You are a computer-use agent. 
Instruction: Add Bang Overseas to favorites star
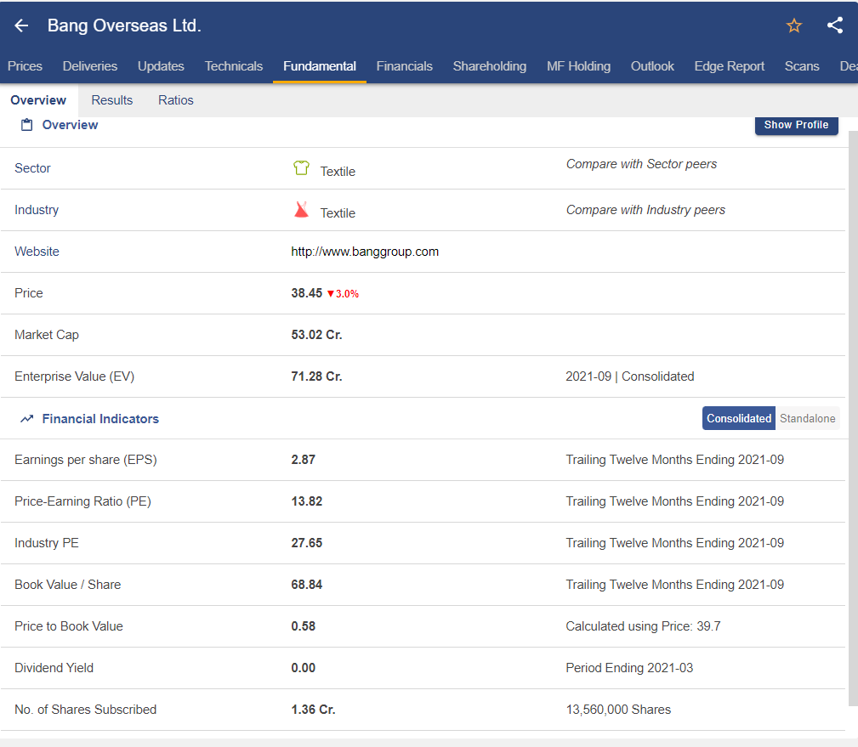pyautogui.click(x=794, y=25)
